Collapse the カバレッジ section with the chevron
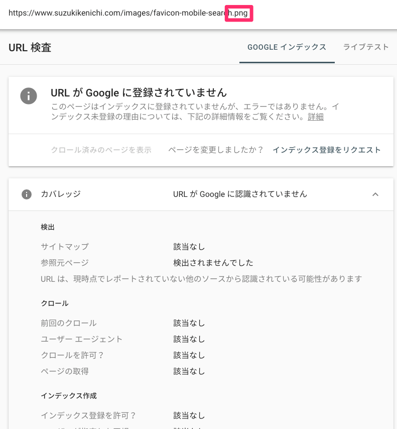 [375, 194]
